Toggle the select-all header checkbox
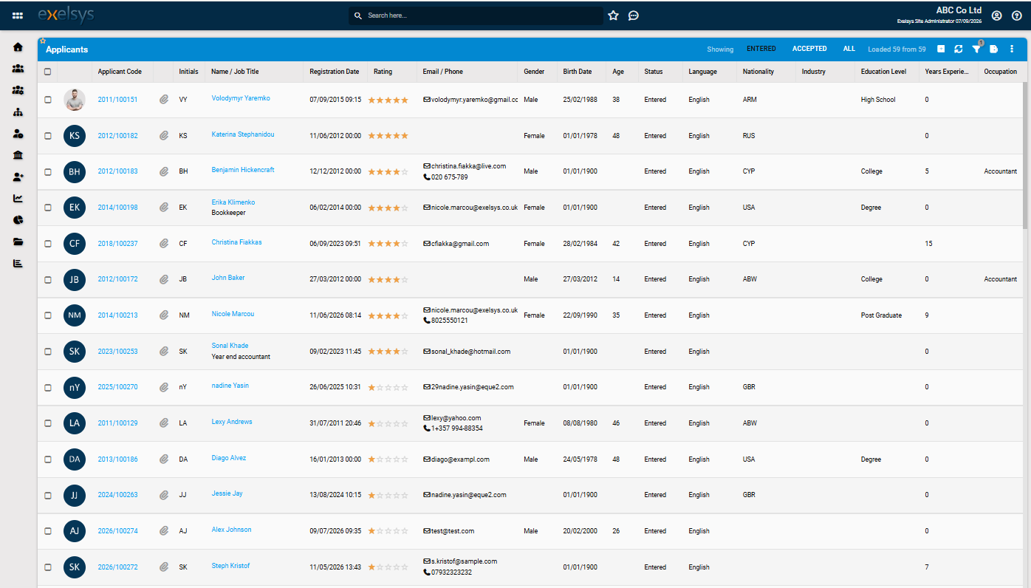Screen dimensions: 1031x588 [48, 72]
